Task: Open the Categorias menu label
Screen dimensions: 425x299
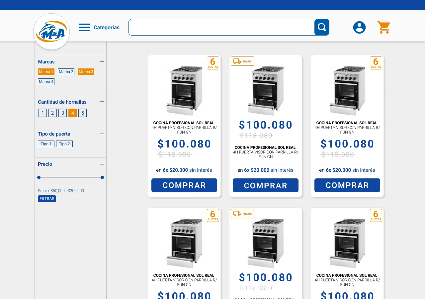Action: 107,28
